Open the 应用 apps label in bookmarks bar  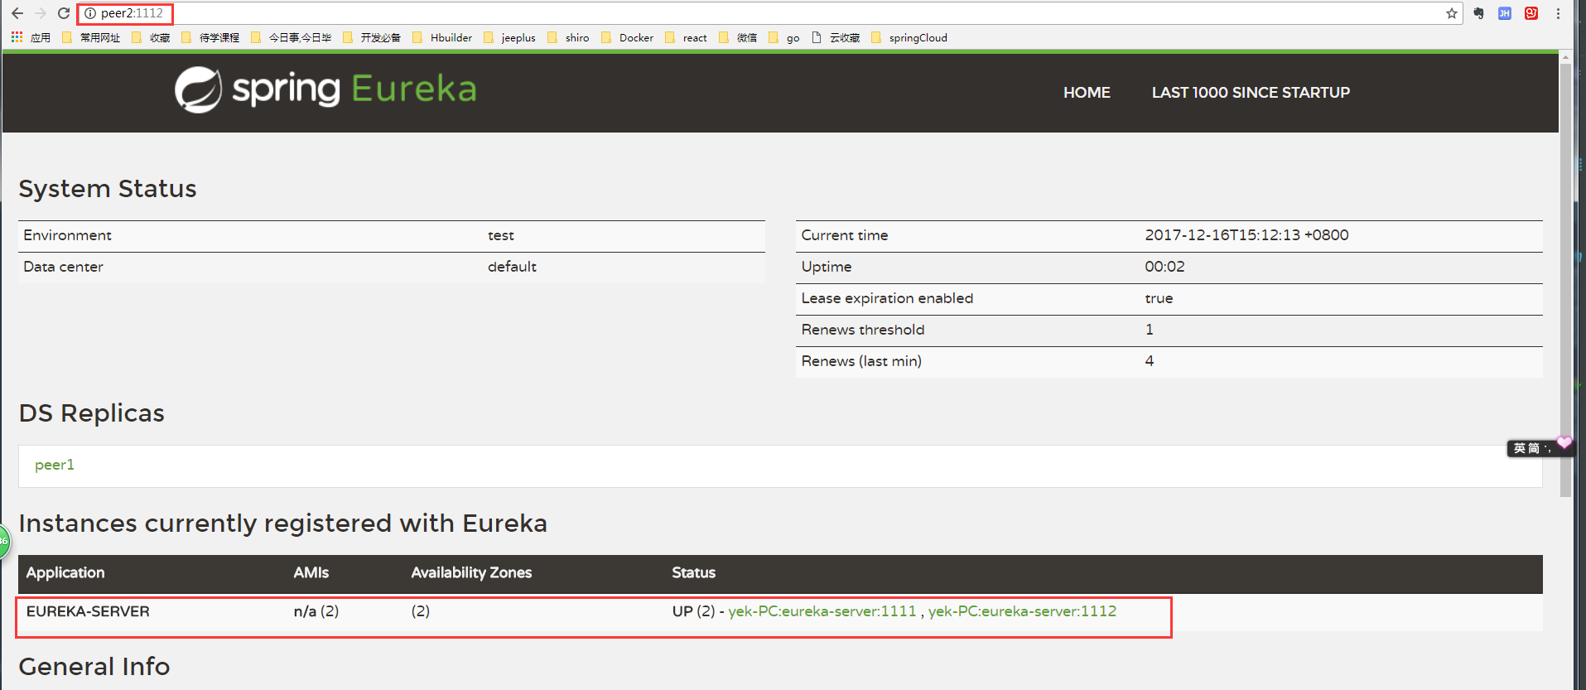41,37
